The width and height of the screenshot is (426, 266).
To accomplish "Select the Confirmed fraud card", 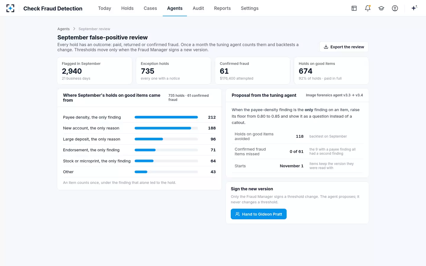I will coord(252,71).
